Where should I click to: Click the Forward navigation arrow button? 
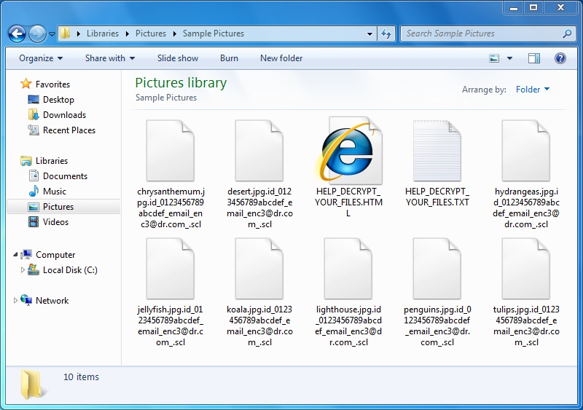37,33
